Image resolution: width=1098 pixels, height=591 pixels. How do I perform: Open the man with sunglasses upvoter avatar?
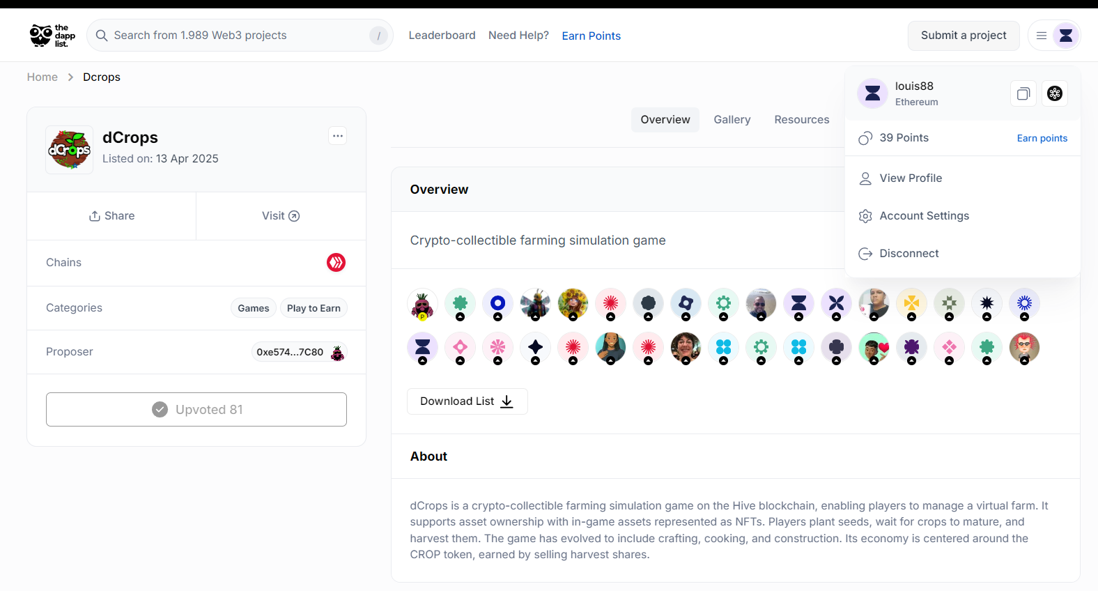click(761, 305)
